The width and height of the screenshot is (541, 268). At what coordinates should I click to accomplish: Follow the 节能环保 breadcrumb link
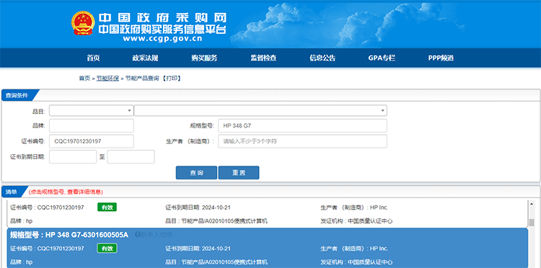click(x=107, y=79)
